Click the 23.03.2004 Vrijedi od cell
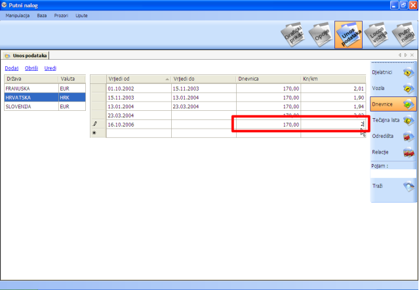 [x=139, y=115]
